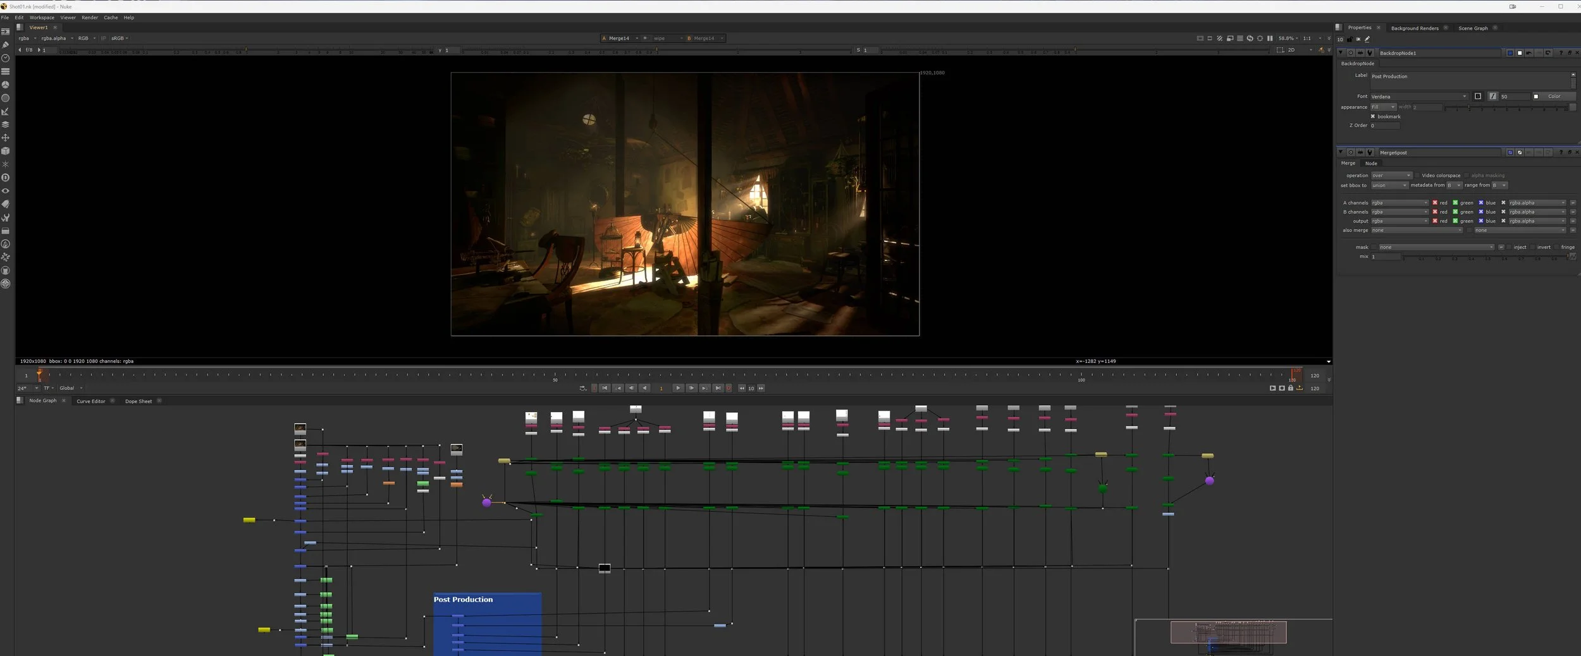The height and width of the screenshot is (656, 1581).
Task: Enable the inject checkbox
Action: point(1508,247)
